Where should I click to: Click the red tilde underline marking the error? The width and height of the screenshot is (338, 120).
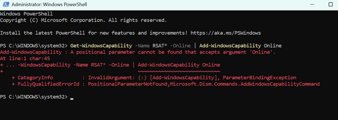[179, 71]
